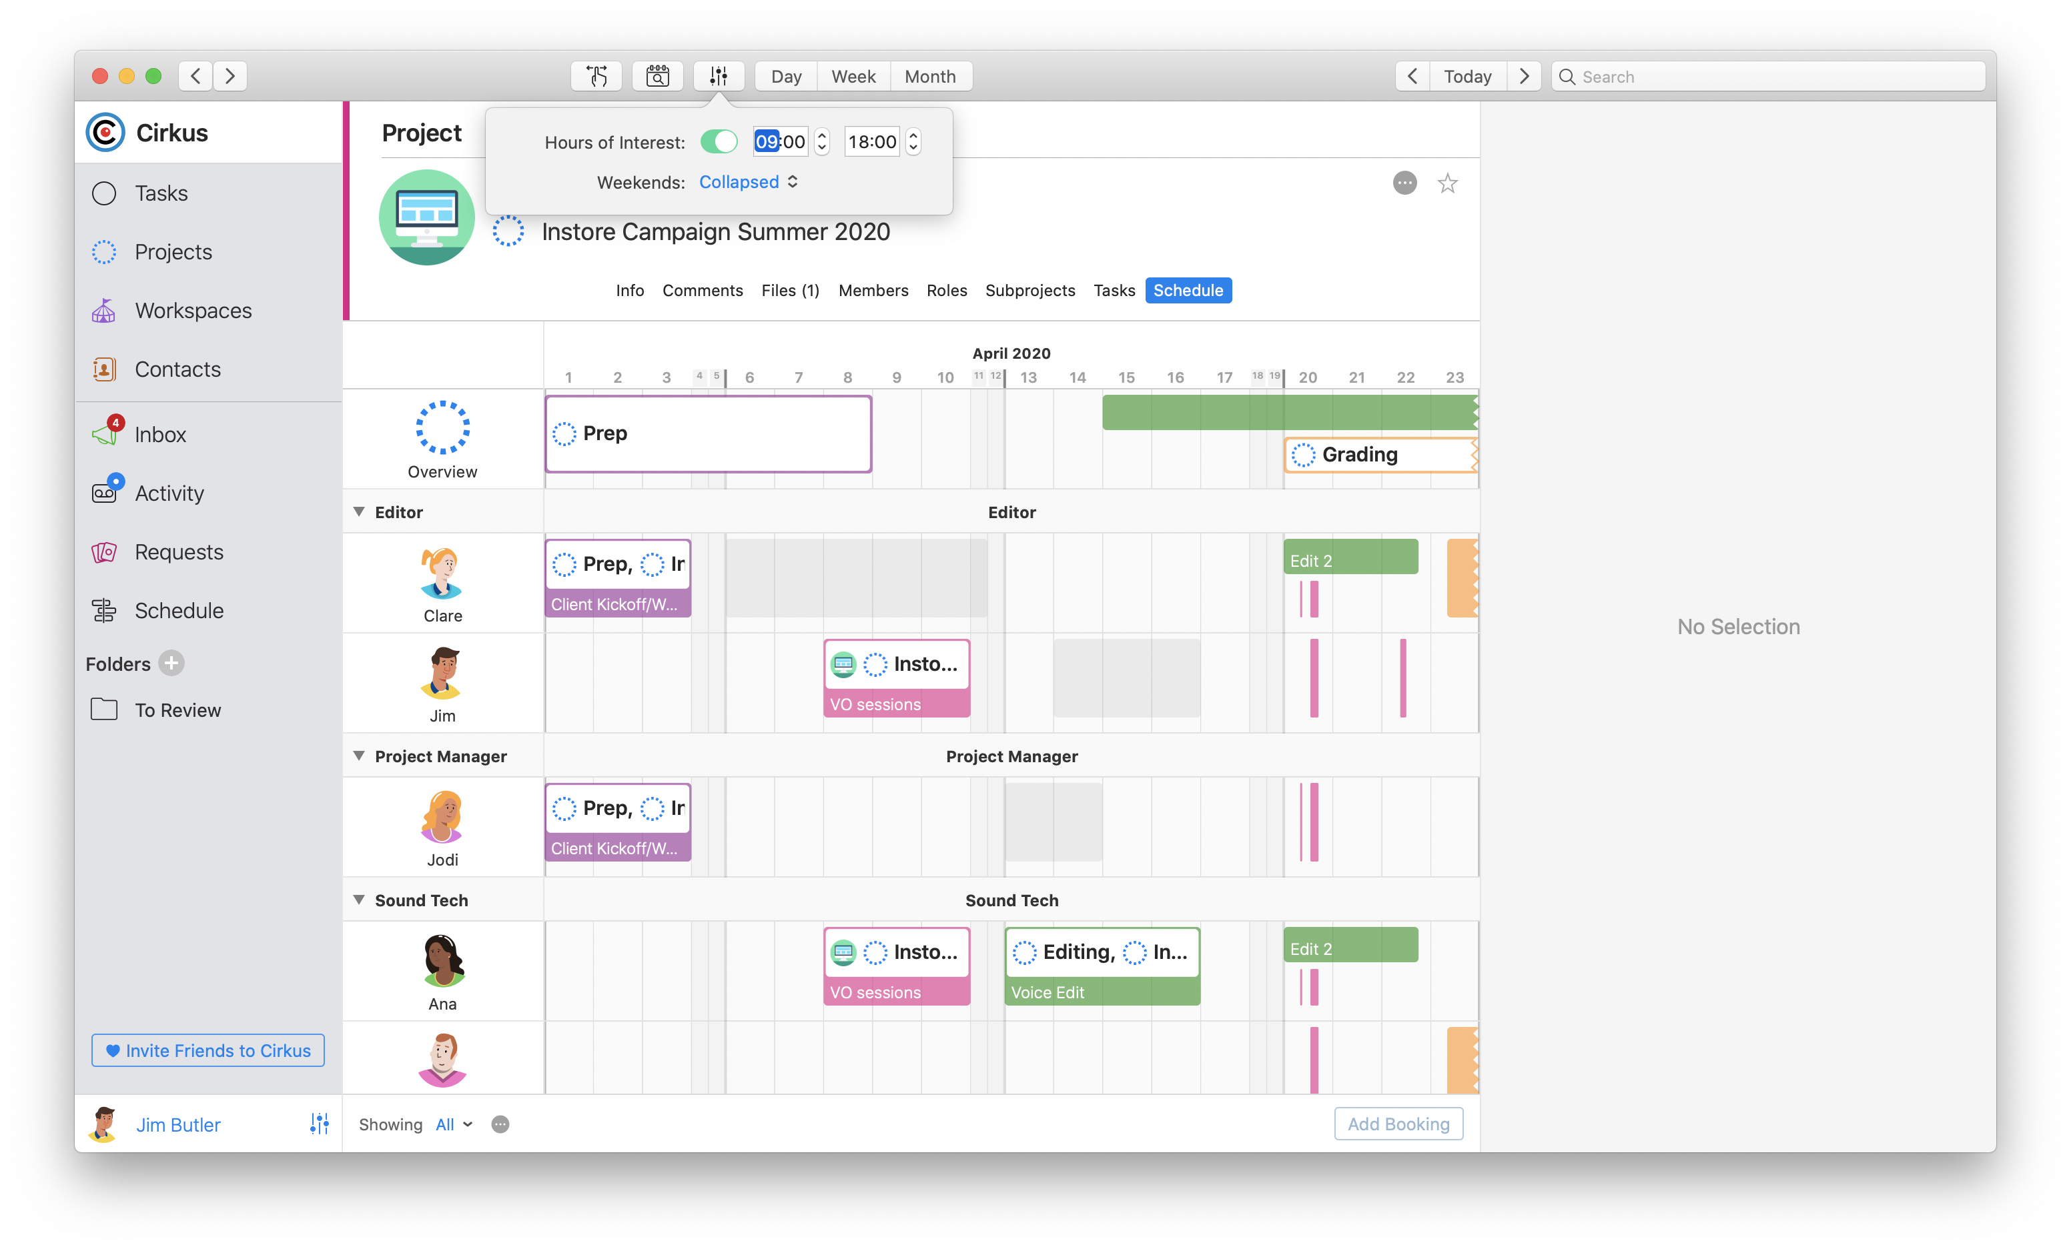This screenshot has height=1251, width=2071.
Task: Click Invite Friends to Cirkus
Action: pos(208,1050)
